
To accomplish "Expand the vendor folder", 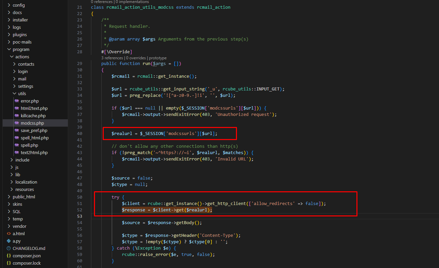I will (9, 226).
